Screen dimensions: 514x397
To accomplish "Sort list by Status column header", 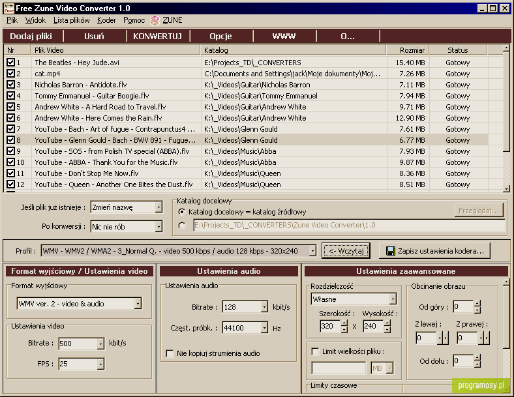I will [458, 50].
